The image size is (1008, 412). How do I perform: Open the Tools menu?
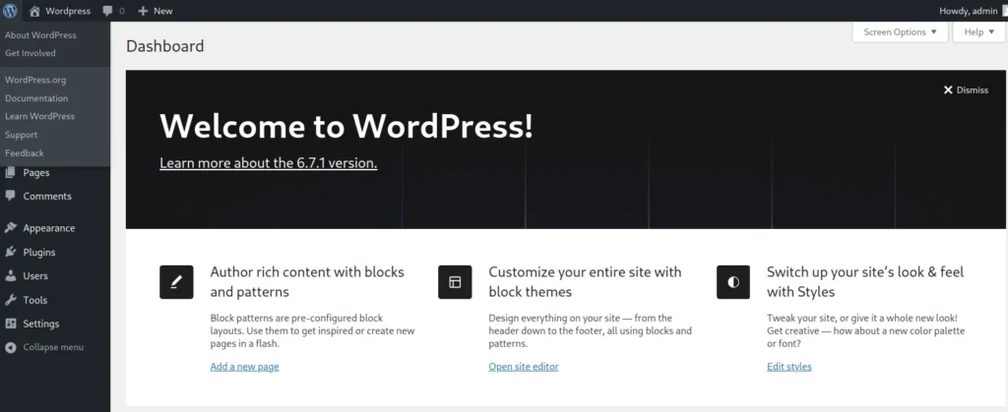click(34, 300)
